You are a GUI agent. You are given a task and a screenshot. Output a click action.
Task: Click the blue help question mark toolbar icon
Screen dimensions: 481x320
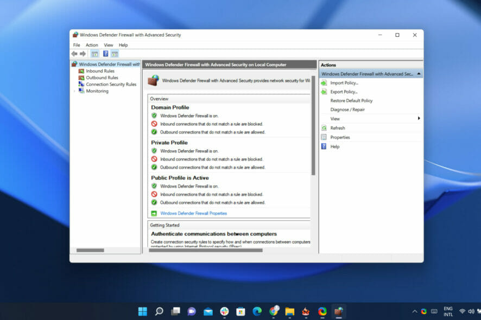pos(105,54)
